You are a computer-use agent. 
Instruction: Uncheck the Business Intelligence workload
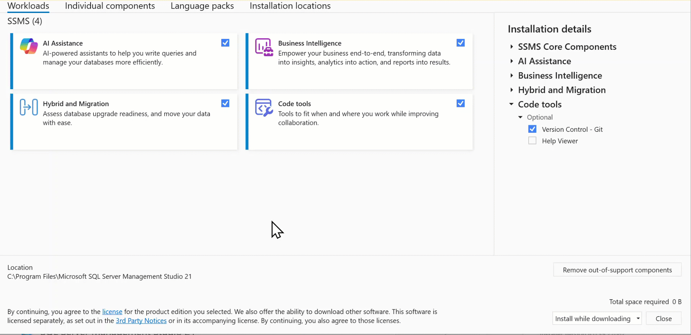460,43
